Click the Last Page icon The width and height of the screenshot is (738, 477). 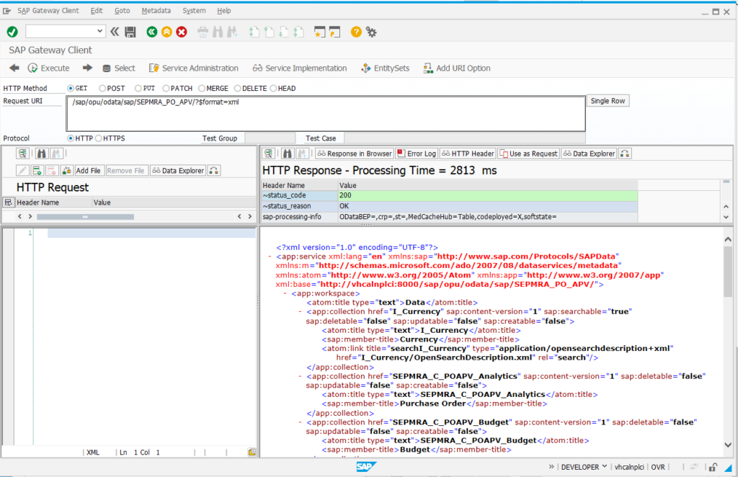pyautogui.click(x=298, y=32)
